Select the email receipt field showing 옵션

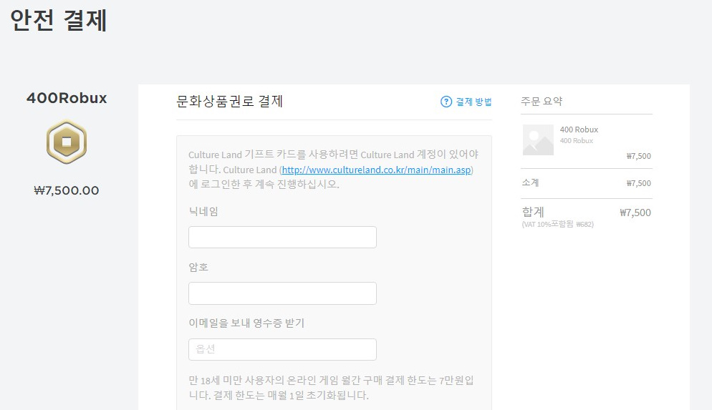[282, 349]
